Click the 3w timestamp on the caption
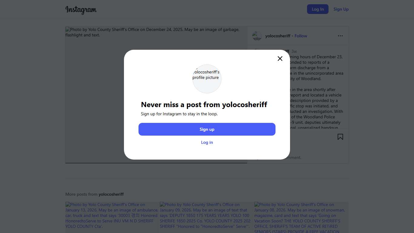 click(x=294, y=51)
